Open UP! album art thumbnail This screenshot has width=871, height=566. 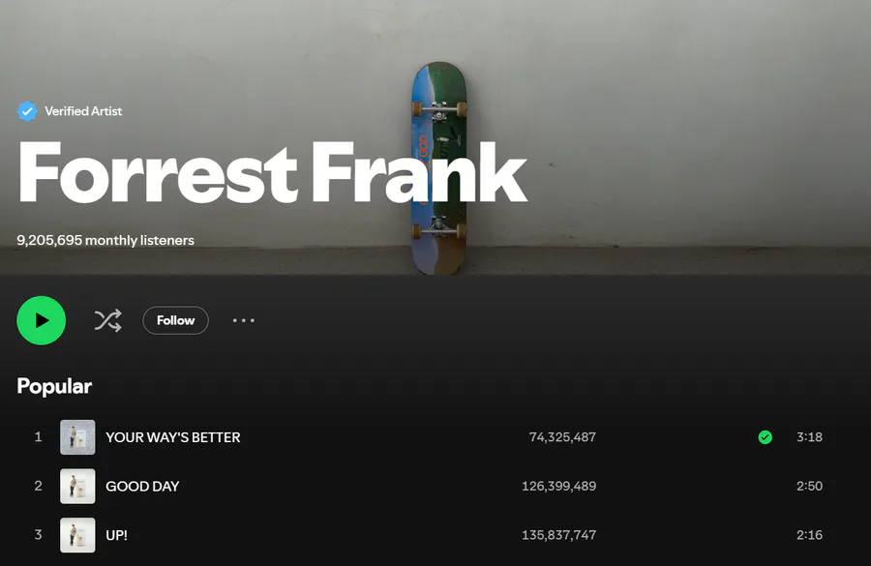77,535
